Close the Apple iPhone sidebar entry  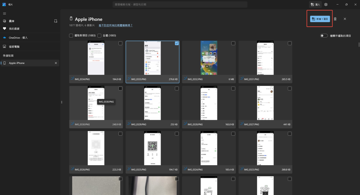point(56,63)
